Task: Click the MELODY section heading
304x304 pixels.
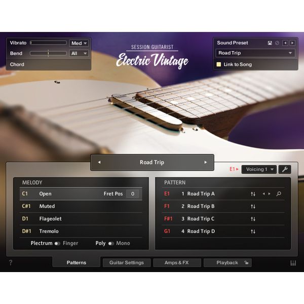Action: (x=32, y=182)
